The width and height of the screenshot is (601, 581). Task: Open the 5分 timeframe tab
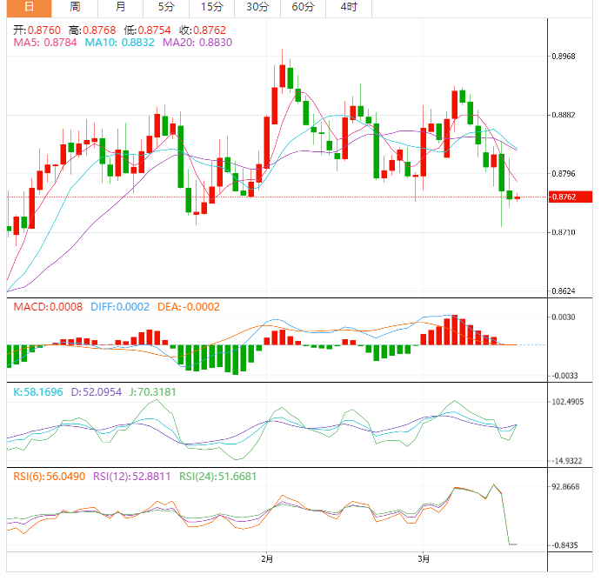point(166,8)
